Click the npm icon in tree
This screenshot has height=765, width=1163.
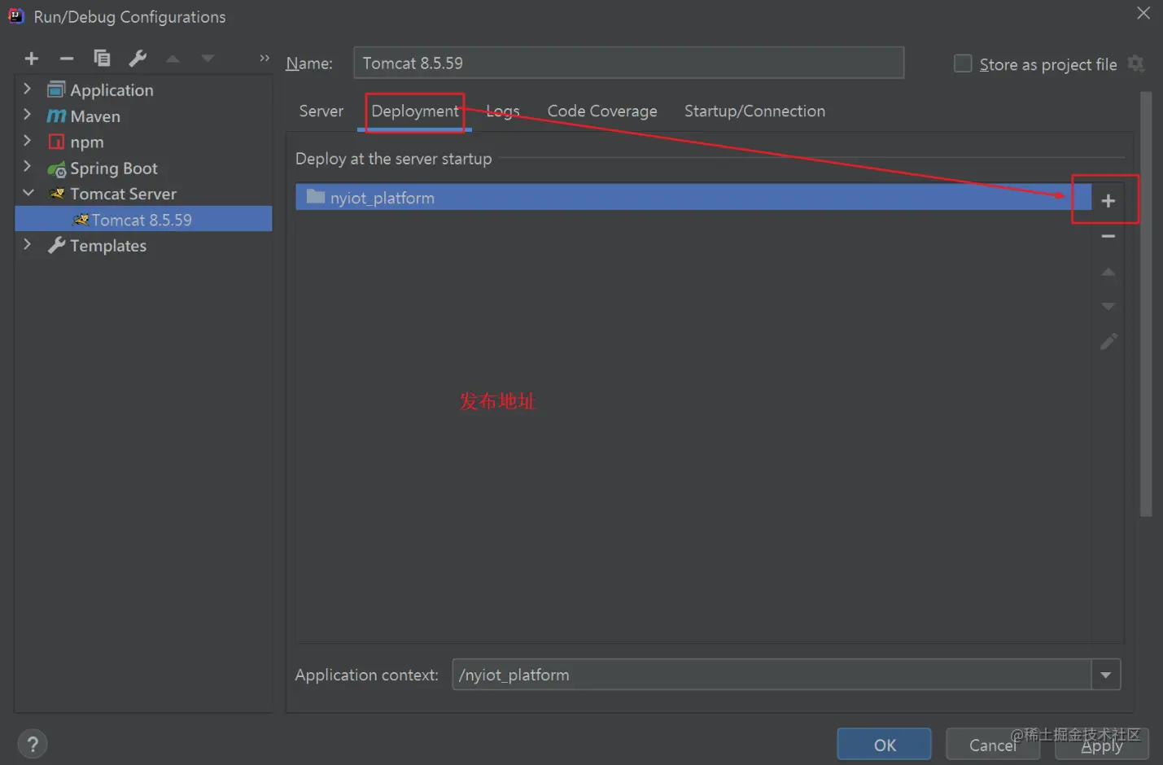tap(56, 142)
